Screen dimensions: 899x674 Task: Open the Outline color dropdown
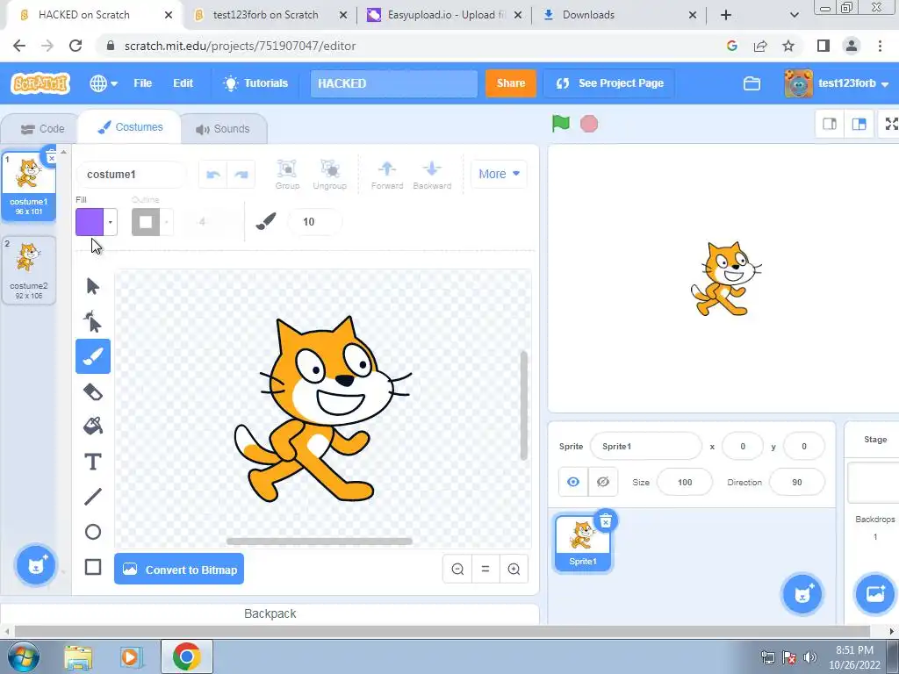(166, 222)
